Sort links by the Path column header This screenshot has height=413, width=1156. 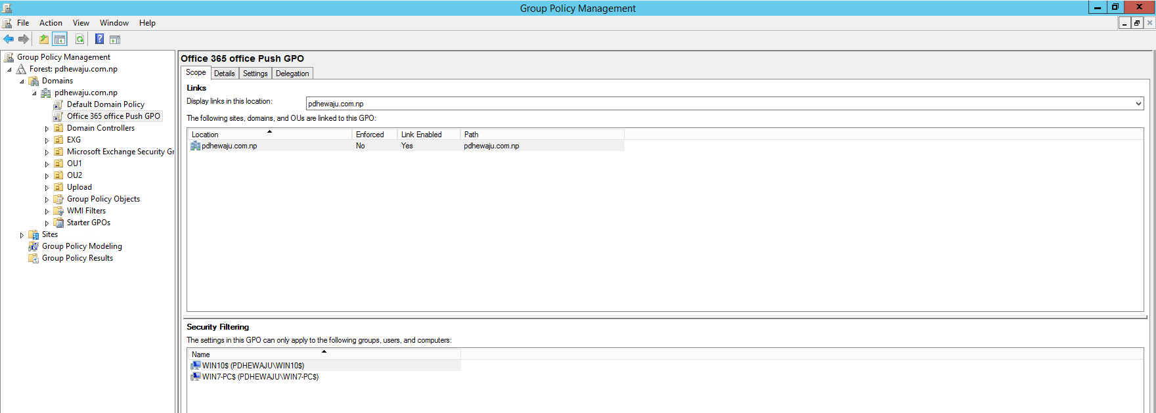click(x=542, y=135)
